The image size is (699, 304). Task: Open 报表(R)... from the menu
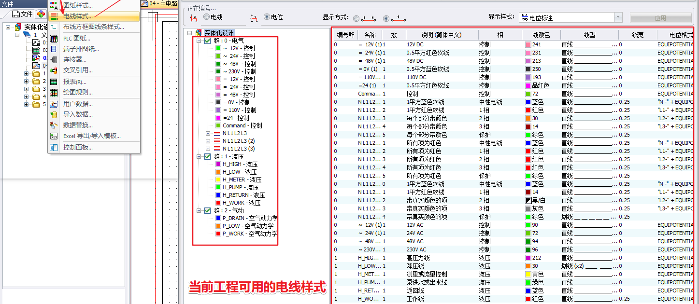94,82
